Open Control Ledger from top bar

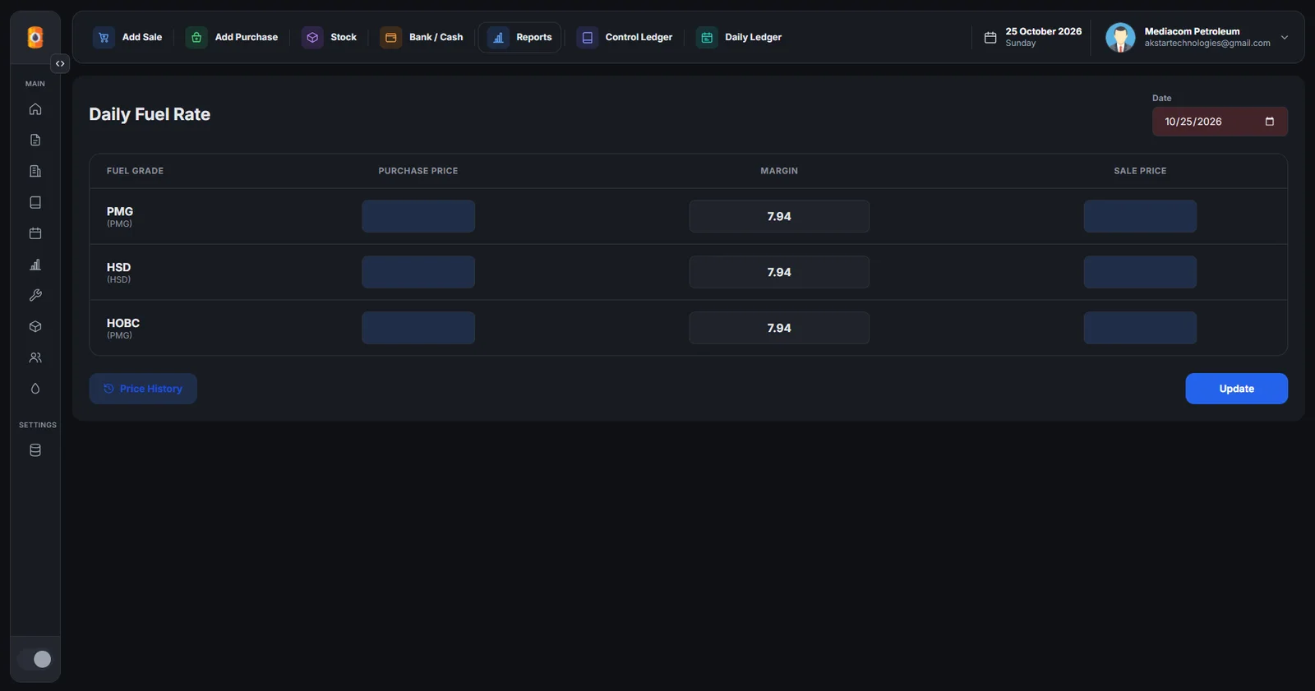point(625,37)
